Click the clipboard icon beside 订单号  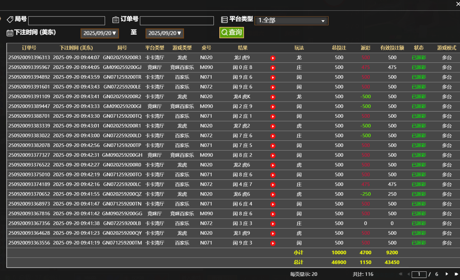[x=116, y=19]
